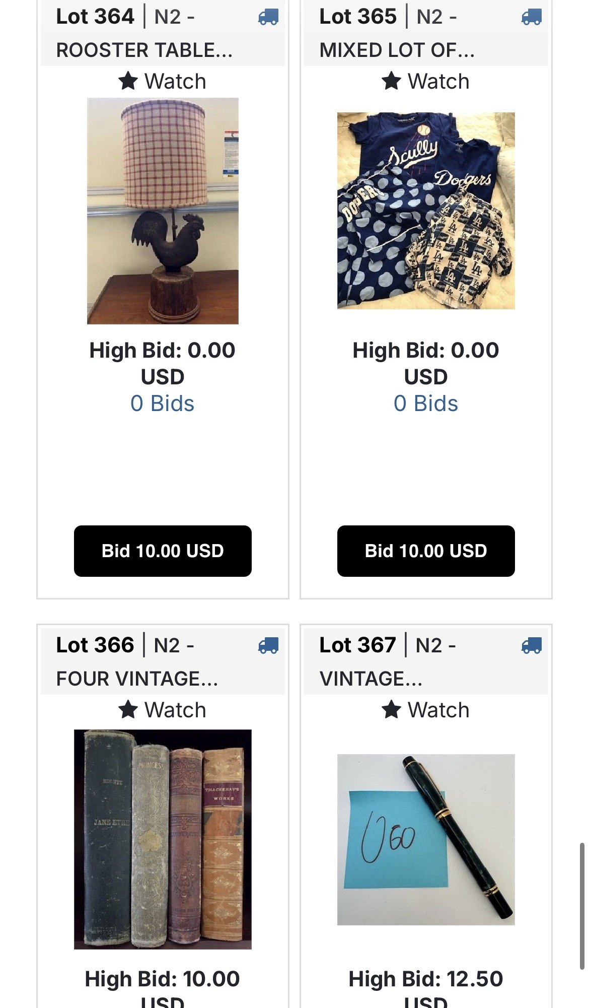Open the four vintage books photo
Screen dimensions: 589x1008
163,839
